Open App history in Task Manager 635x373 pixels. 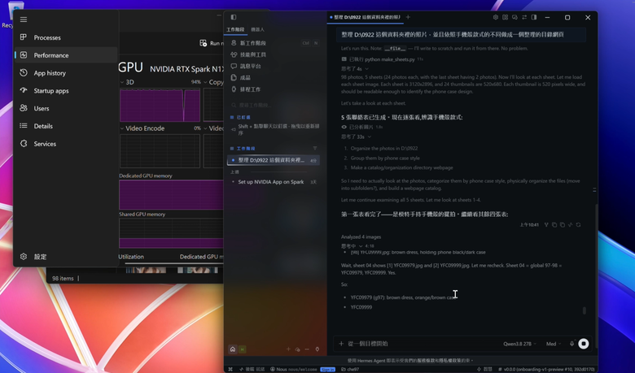(x=66, y=73)
